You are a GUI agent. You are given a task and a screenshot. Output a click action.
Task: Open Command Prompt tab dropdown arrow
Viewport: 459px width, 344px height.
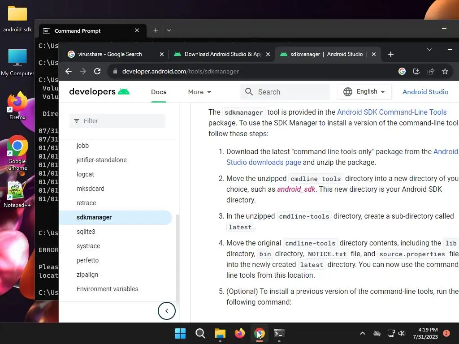click(169, 30)
